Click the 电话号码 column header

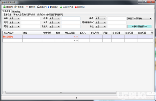pos(49,33)
